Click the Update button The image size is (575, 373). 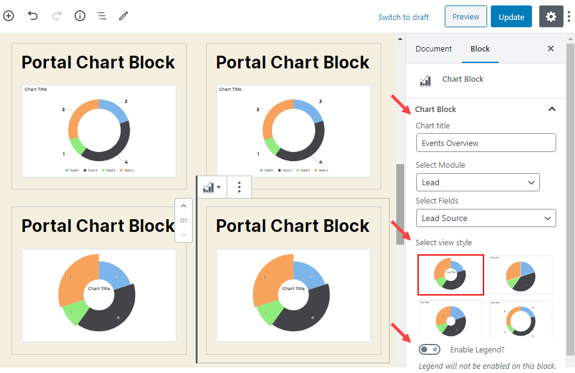click(x=511, y=17)
